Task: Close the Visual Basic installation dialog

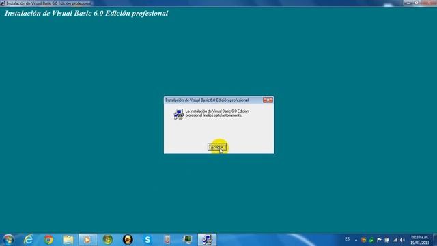Action: tap(268, 100)
